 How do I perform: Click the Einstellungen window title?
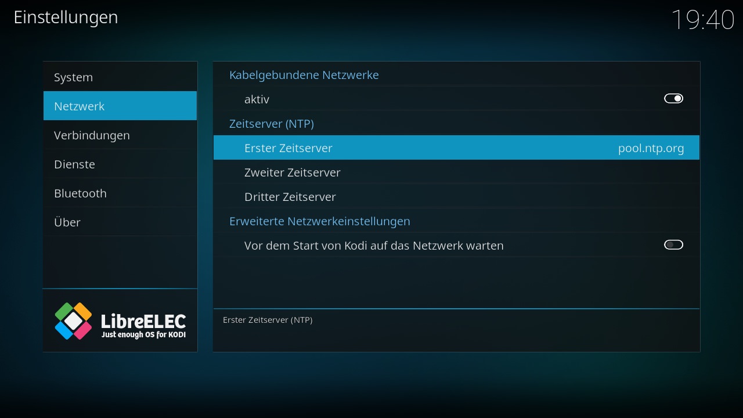66,17
